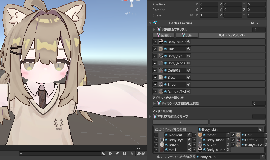Uncheck the Outfit02 material checkbox in list
270x160 pixels.
(155, 70)
